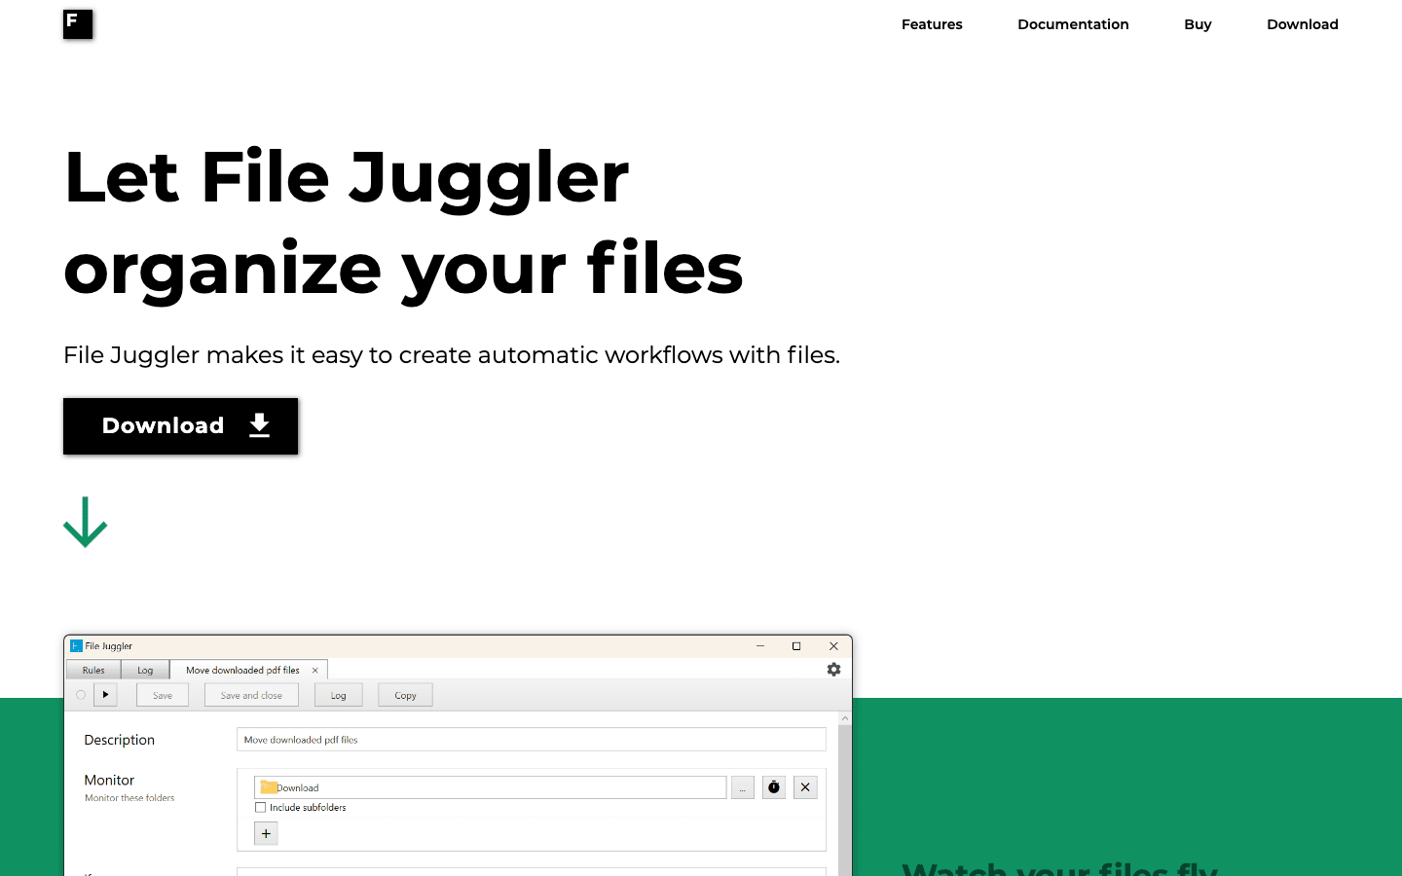This screenshot has height=876, width=1402.
Task: Open the Documentation page
Action: [1073, 24]
